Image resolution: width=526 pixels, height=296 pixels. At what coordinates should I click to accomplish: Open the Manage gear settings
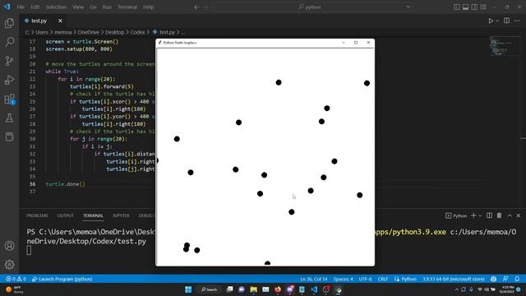click(9, 265)
